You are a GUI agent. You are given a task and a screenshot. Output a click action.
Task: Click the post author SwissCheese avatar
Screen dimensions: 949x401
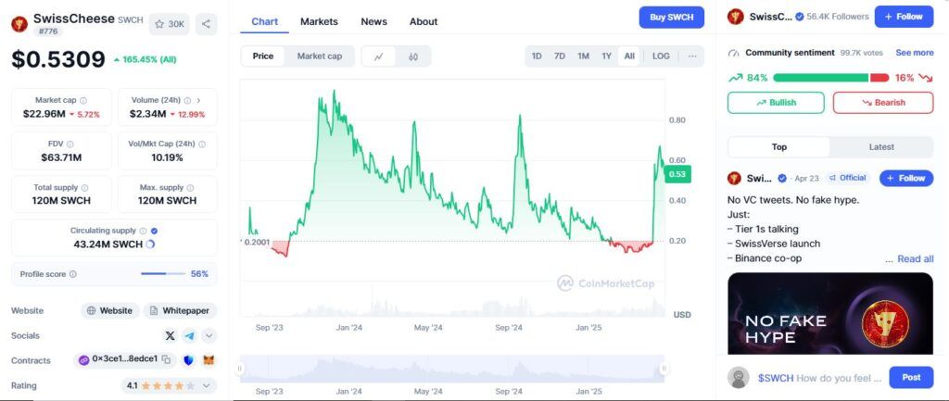coord(735,178)
